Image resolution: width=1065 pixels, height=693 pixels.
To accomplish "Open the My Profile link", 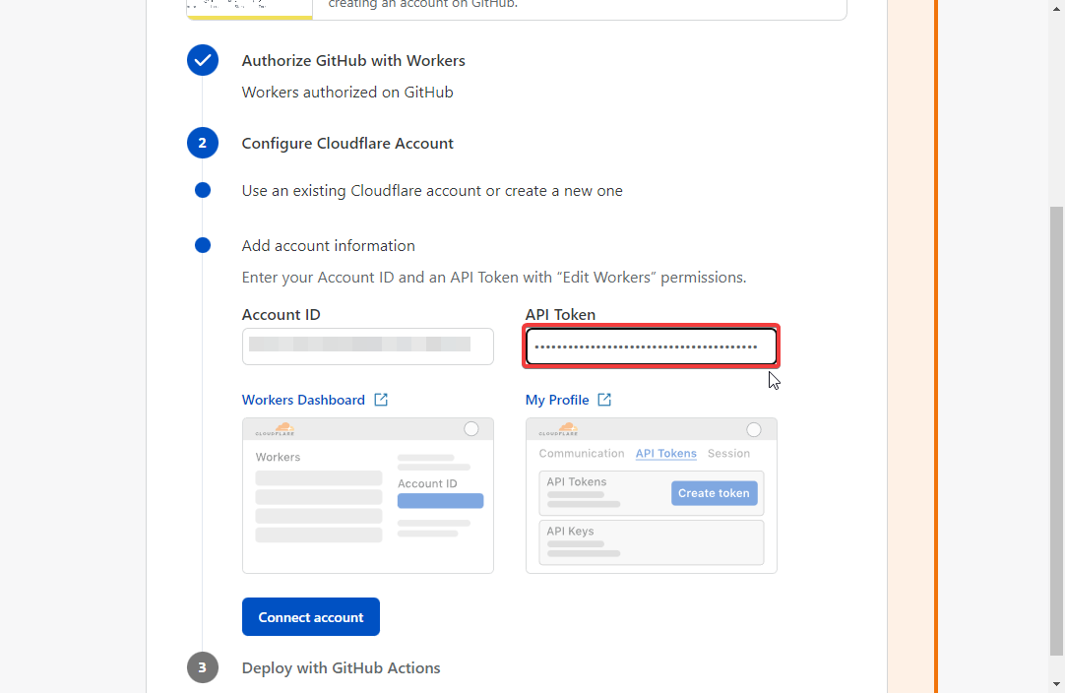I will point(557,400).
